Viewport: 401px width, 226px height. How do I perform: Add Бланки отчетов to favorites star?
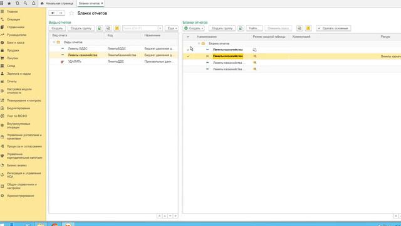pos(71,13)
